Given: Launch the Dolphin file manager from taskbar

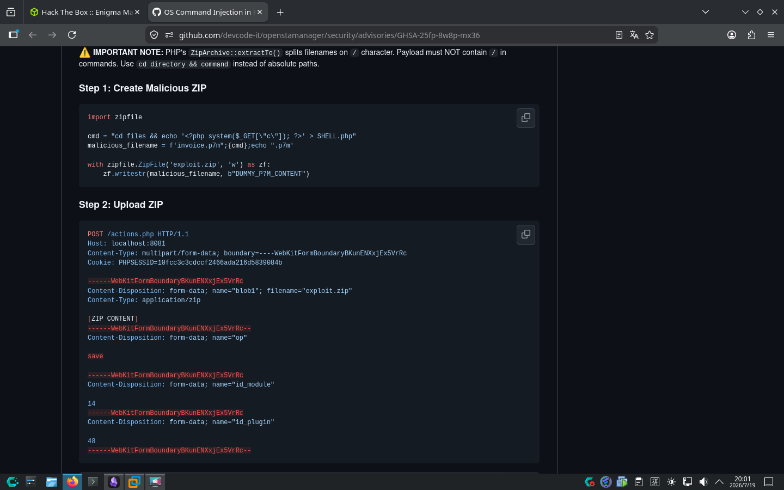Looking at the screenshot, I should [52, 482].
